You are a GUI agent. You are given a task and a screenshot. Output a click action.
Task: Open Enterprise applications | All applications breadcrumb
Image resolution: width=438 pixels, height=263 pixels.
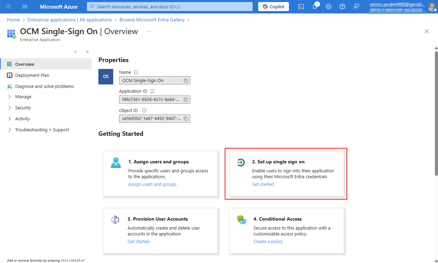70,20
